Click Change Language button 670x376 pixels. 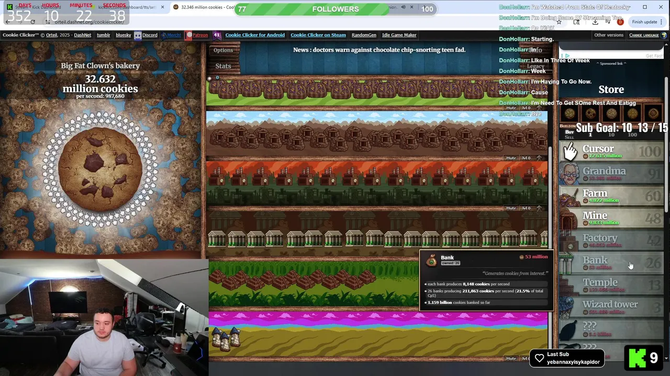pyautogui.click(x=644, y=35)
